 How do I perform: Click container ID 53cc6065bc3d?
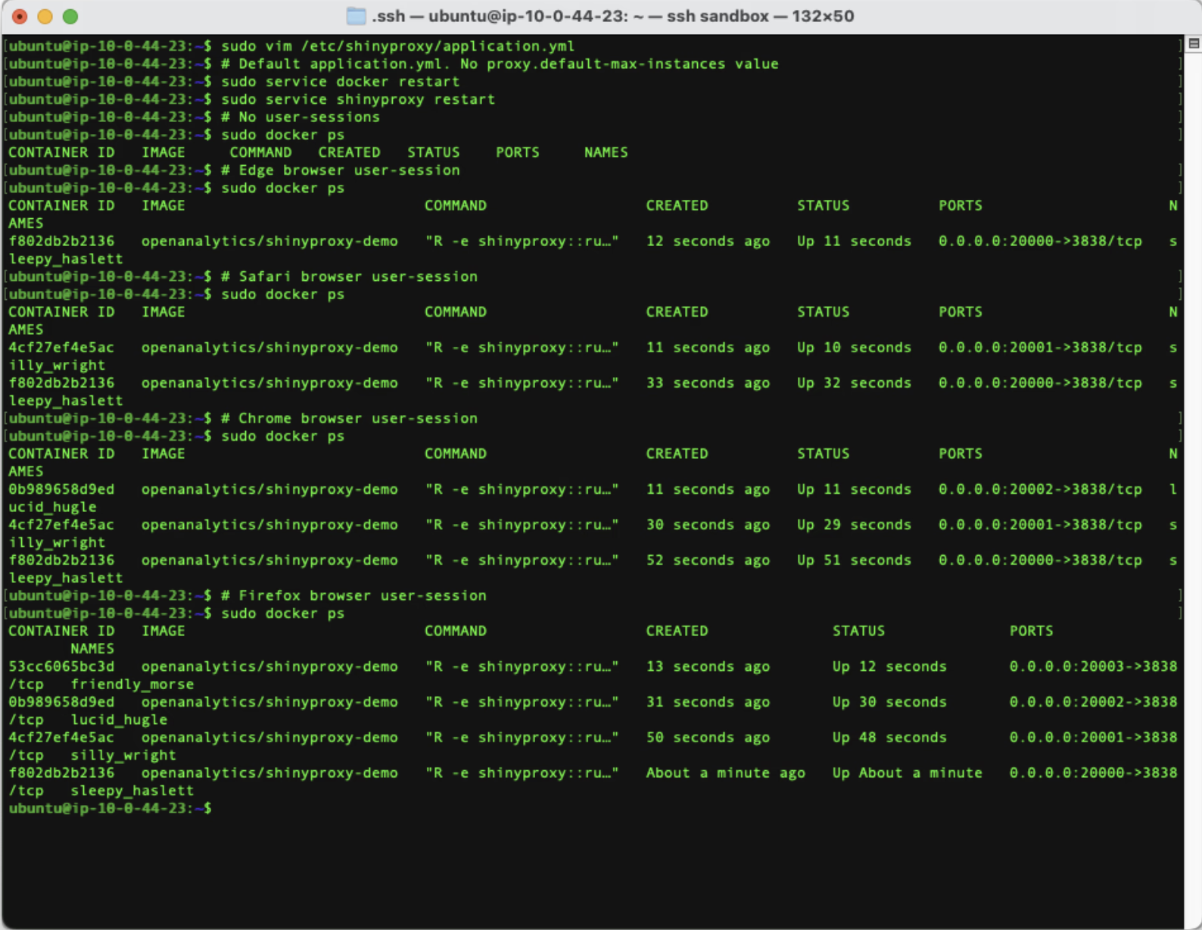61,666
